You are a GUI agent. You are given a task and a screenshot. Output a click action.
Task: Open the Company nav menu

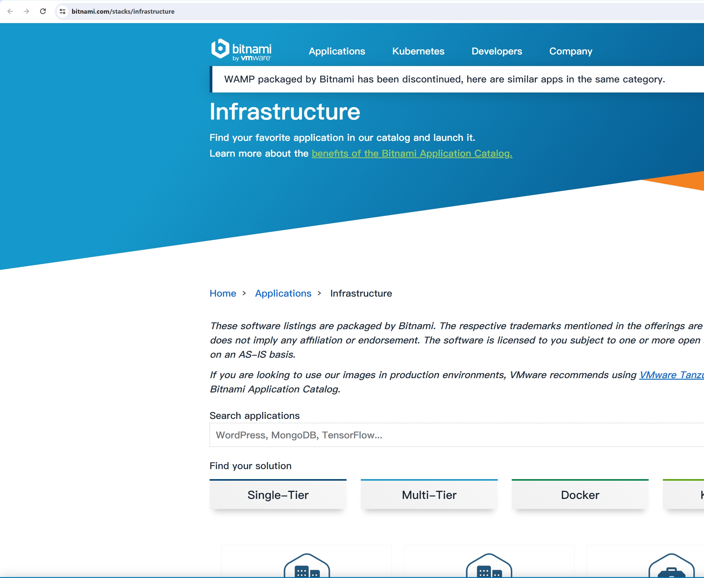tap(570, 51)
